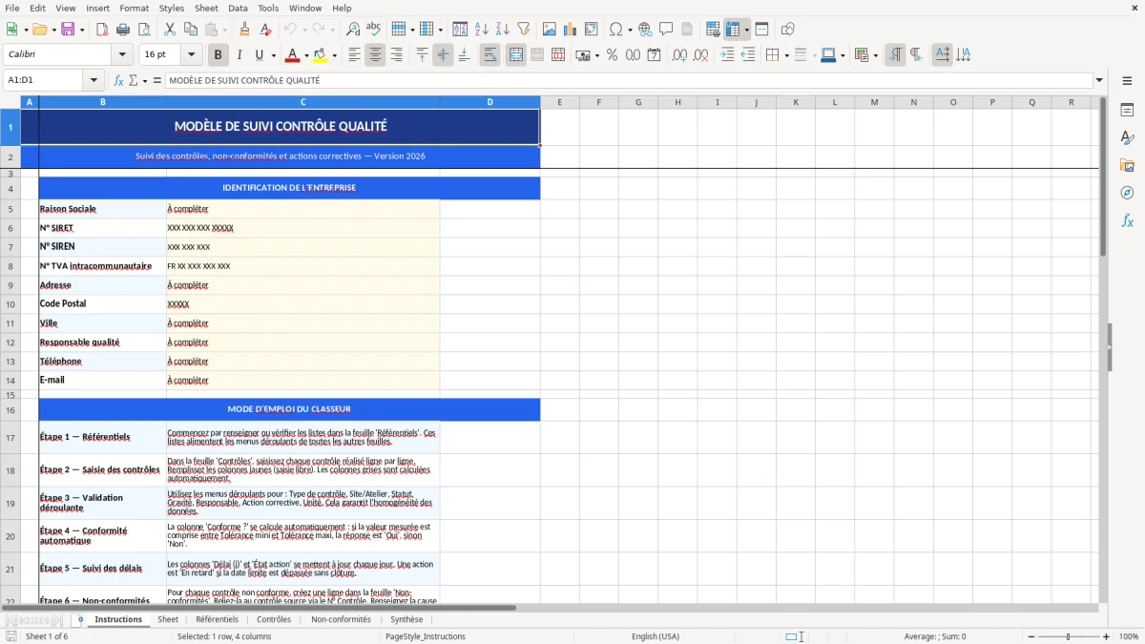Switch to the Non-conformités sheet tab

coord(341,620)
